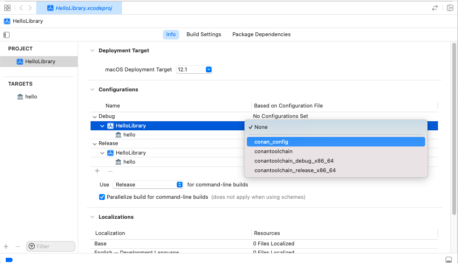Image resolution: width=458 pixels, height=263 pixels.
Task: Click the HelloLibrary.xcodeproj tab icon
Action: click(x=50, y=8)
